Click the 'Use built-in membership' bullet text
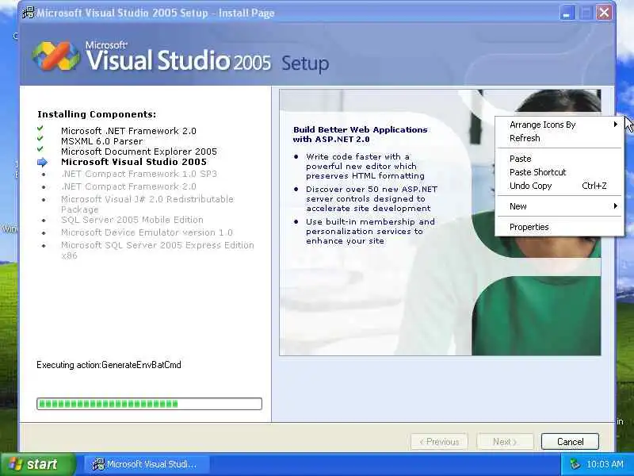The image size is (634, 476). pos(370,231)
